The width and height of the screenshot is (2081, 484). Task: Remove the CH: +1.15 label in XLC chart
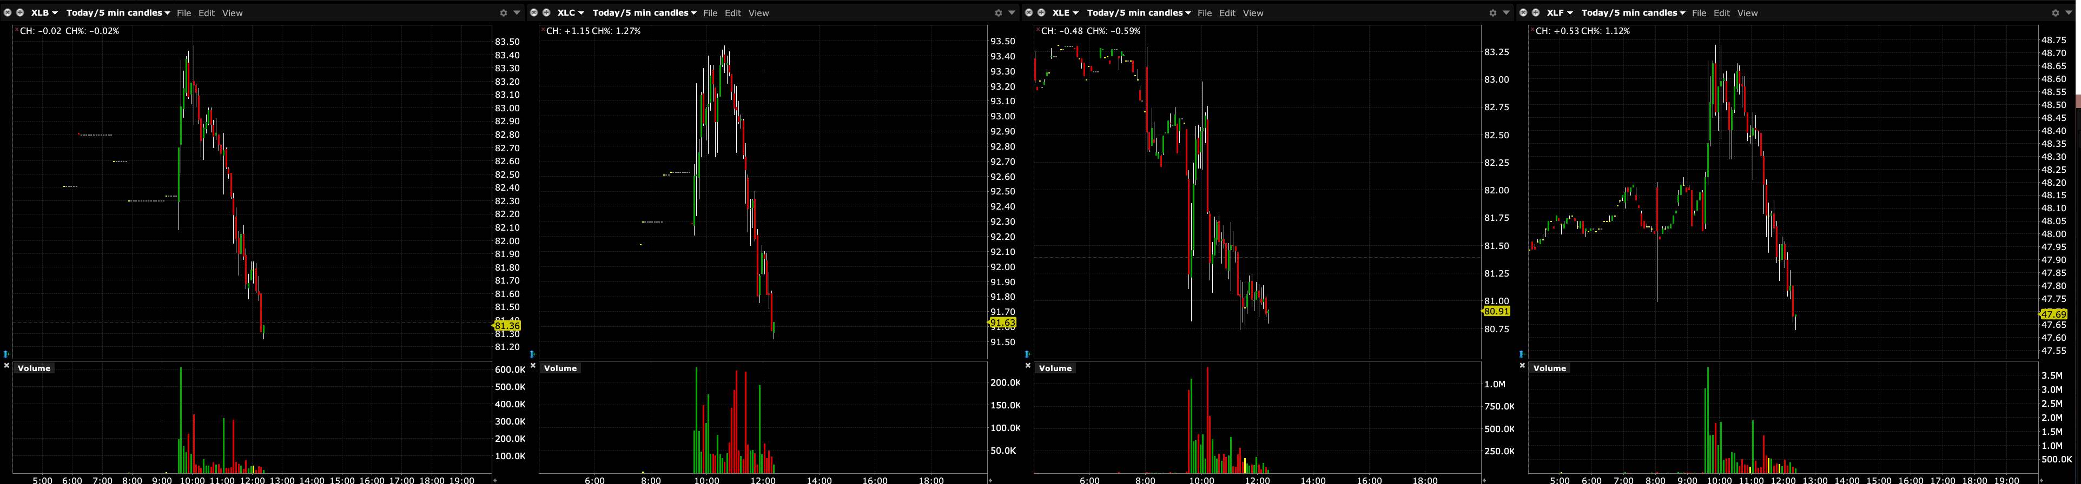(543, 29)
